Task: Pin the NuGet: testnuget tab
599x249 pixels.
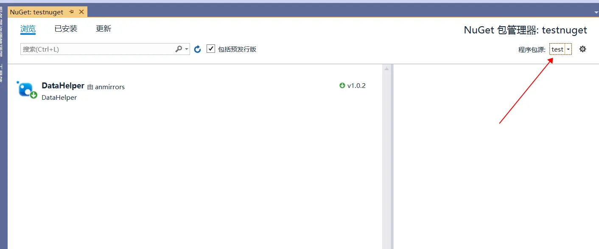Action: [x=71, y=12]
